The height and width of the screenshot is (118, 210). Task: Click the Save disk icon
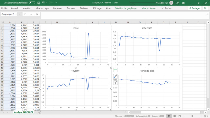point(39,3)
